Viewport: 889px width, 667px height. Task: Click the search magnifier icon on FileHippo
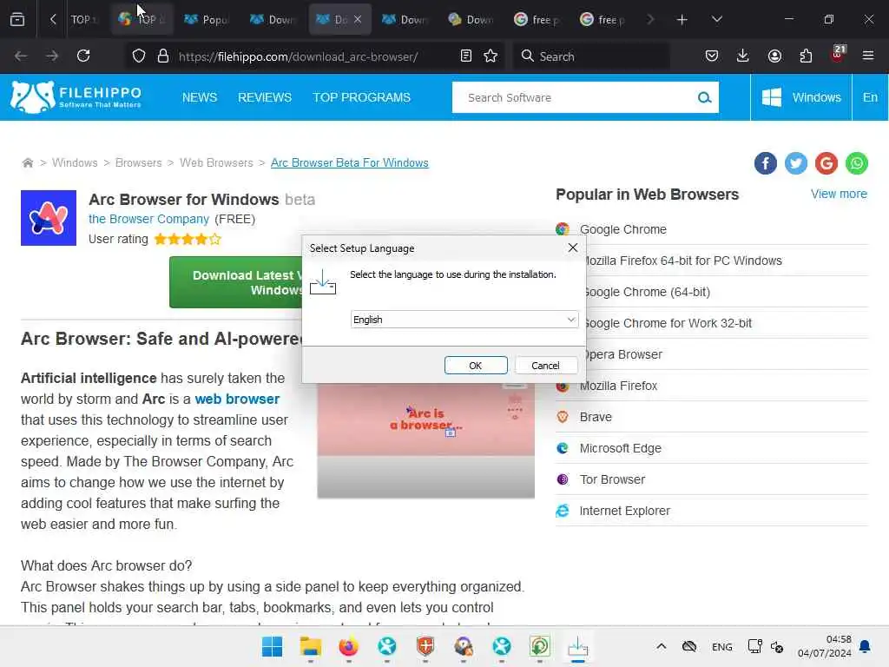(704, 97)
